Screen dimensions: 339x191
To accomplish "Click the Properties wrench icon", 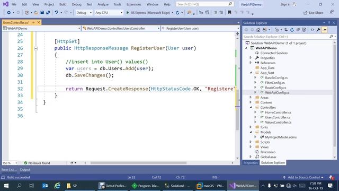I will point(318,30).
